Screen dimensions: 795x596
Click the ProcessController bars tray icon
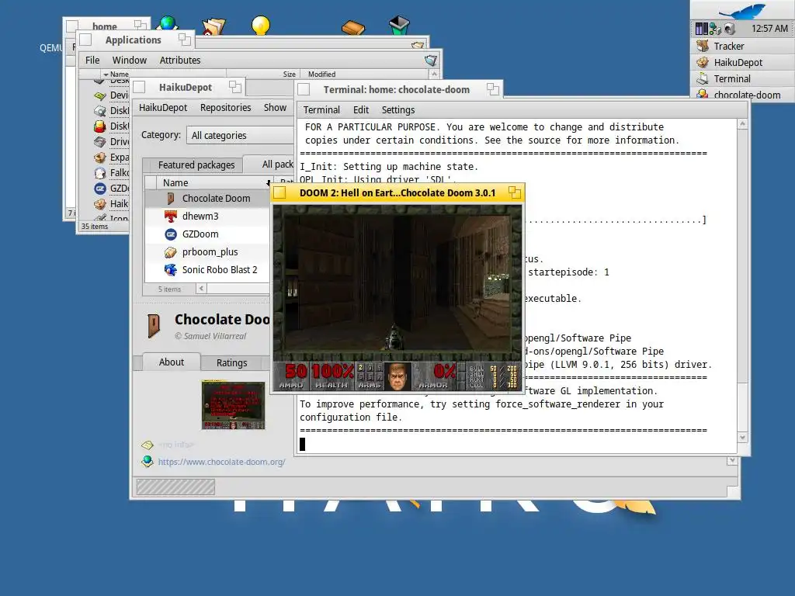point(701,29)
